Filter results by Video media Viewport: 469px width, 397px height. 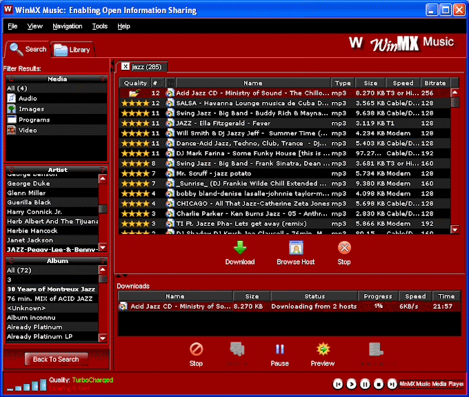coord(57,130)
